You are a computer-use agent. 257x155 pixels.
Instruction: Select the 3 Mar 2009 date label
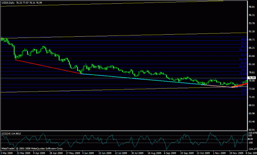[x=7, y=153]
